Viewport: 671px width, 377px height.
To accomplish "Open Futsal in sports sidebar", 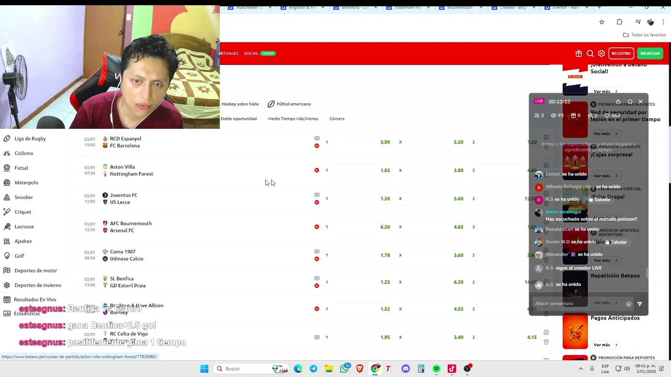I will pos(21,168).
